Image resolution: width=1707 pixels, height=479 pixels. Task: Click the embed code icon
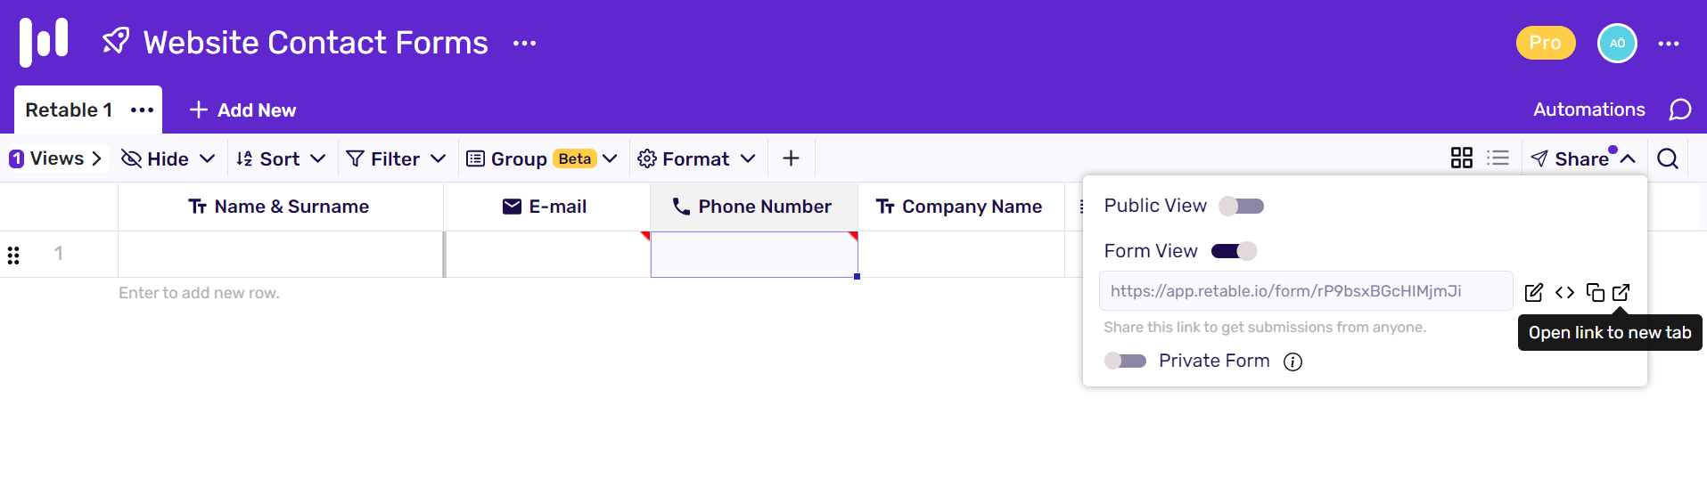(1564, 292)
